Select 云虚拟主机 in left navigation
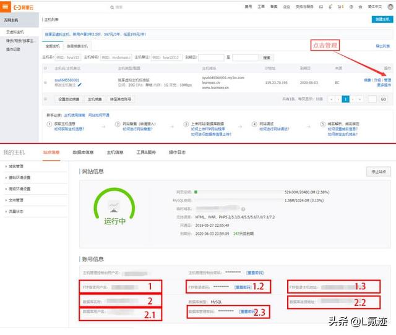 pyautogui.click(x=15, y=32)
